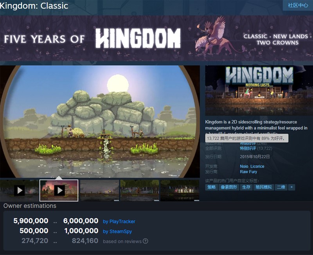This screenshot has height=255, width=313.
Task: Play the first trailer video thumbnail
Action: (19, 191)
